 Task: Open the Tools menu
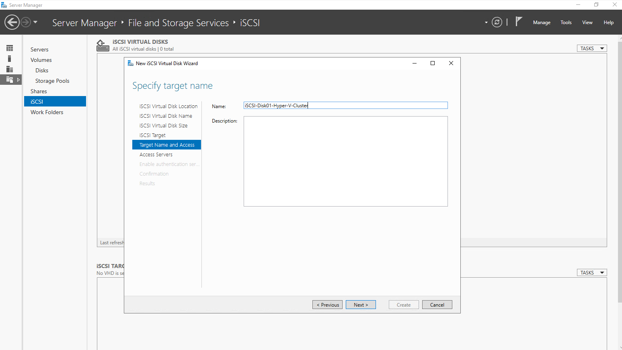[x=566, y=23]
